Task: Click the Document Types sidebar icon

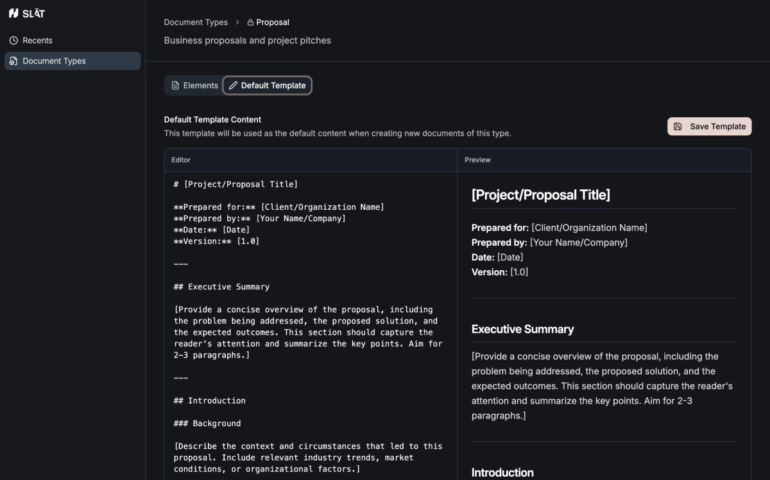Action: tap(13, 61)
